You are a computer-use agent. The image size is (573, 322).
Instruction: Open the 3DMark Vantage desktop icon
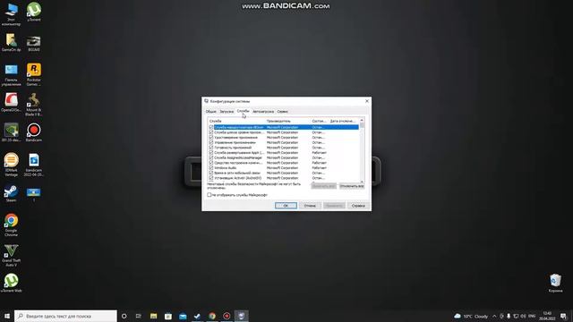(11, 165)
